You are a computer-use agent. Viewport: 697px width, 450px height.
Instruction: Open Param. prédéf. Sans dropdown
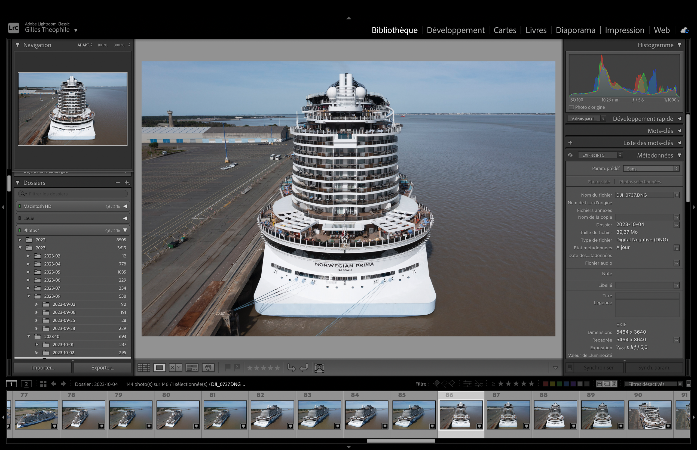pyautogui.click(x=651, y=169)
